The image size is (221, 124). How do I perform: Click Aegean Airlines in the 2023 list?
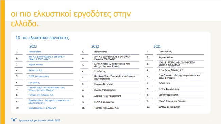(35, 65)
